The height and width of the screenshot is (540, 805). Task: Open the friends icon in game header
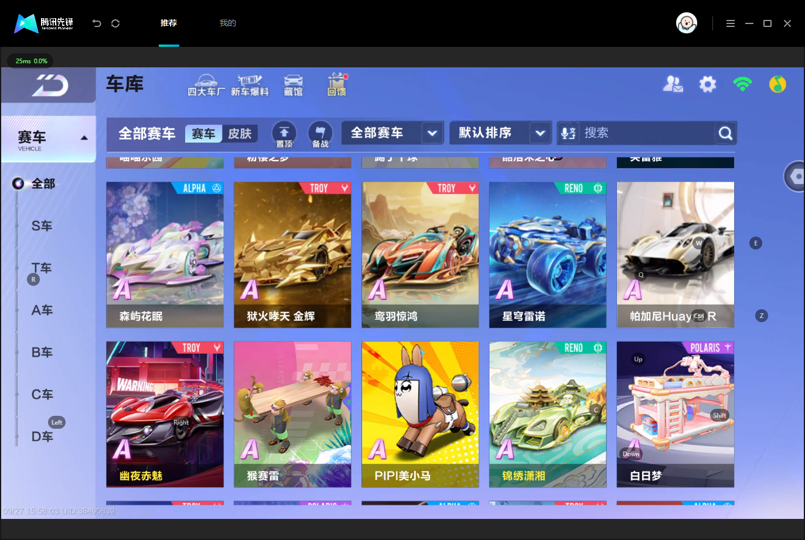[673, 84]
